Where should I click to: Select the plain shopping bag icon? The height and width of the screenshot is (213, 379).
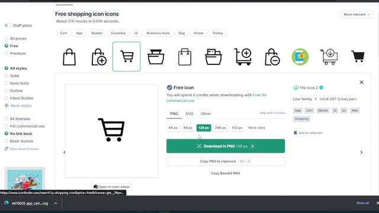click(69, 57)
